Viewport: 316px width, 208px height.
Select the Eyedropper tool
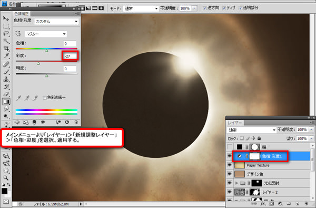(x=6, y=56)
